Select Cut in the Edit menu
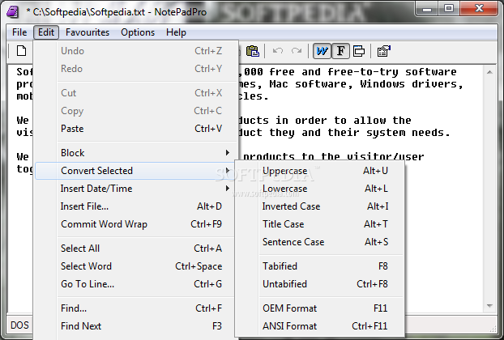 [x=136, y=93]
